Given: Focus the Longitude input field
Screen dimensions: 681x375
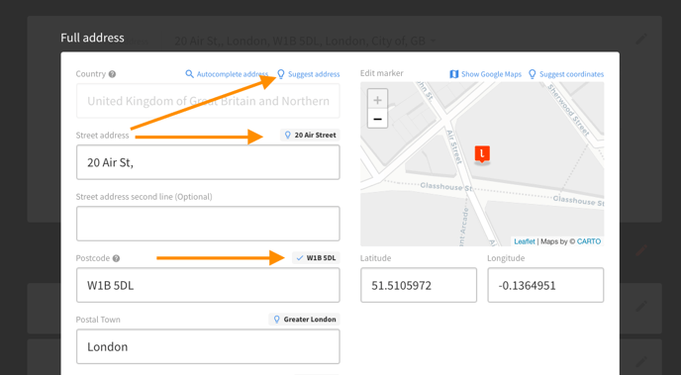Looking at the screenshot, I should [545, 285].
